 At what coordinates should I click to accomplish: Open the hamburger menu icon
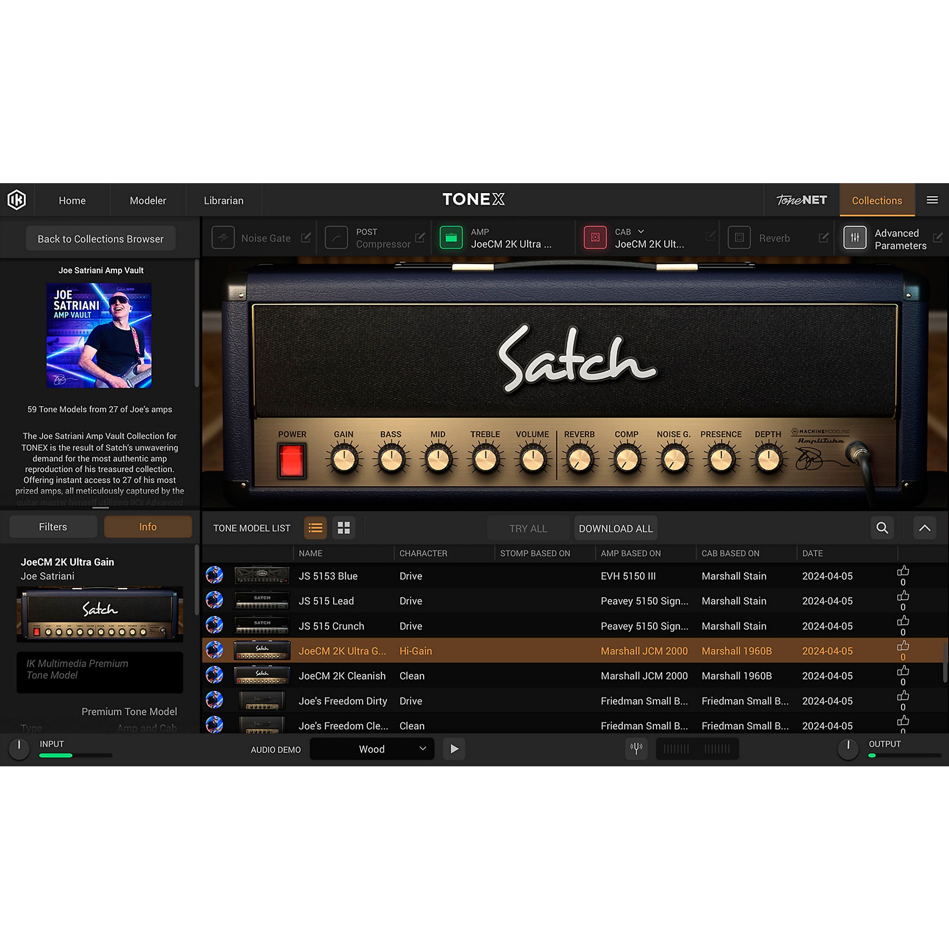click(932, 200)
